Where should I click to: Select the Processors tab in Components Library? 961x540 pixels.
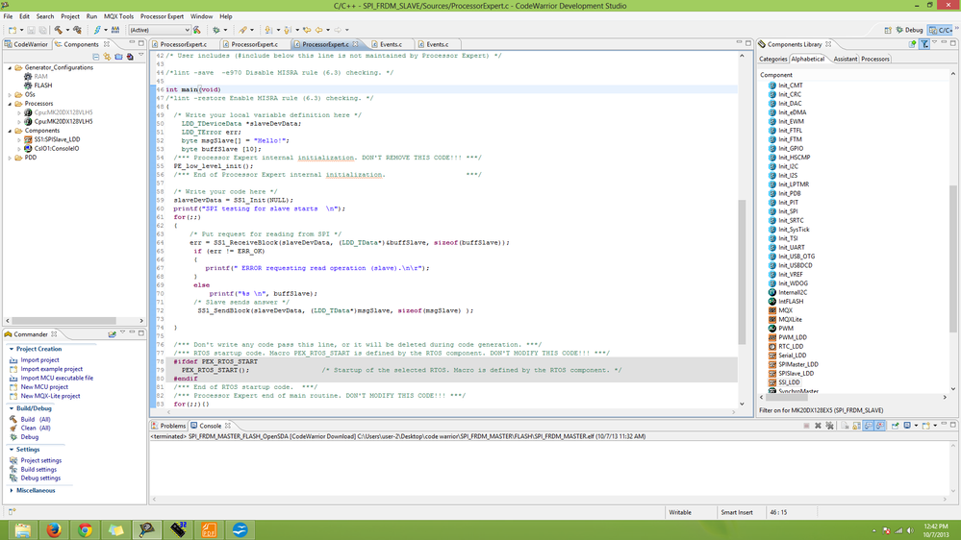click(x=874, y=59)
